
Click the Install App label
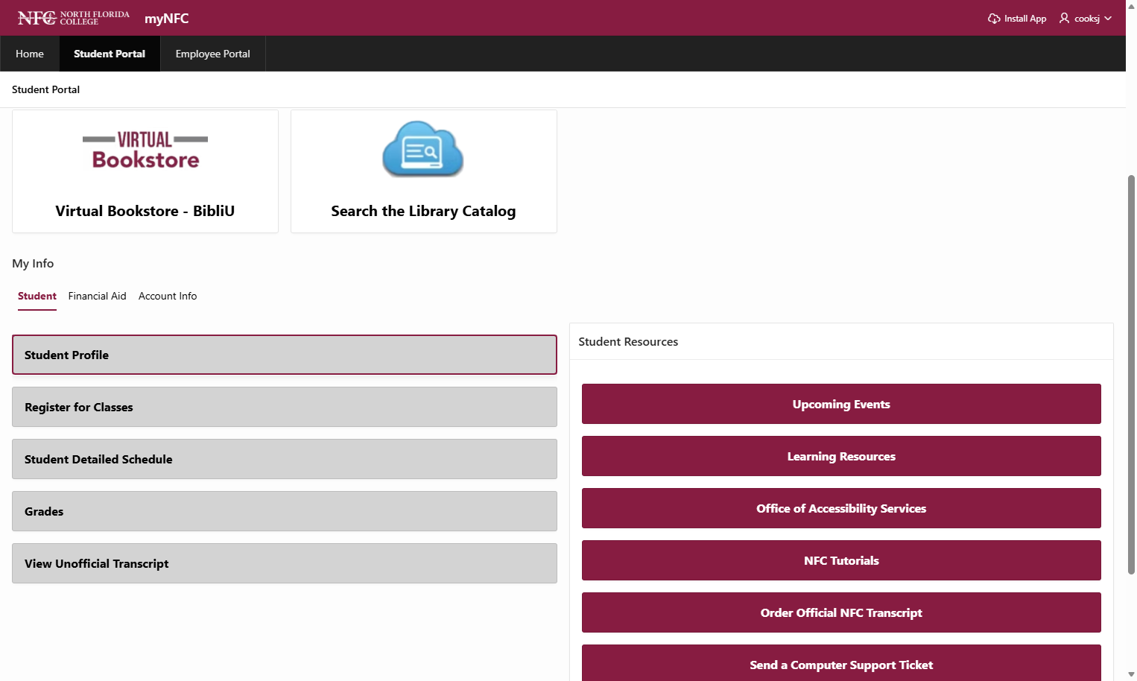click(1025, 19)
